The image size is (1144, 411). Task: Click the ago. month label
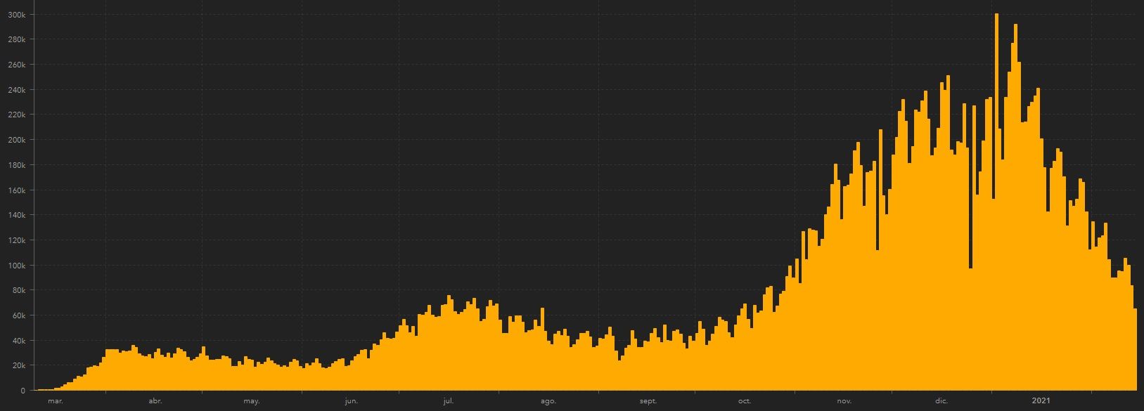(x=548, y=401)
